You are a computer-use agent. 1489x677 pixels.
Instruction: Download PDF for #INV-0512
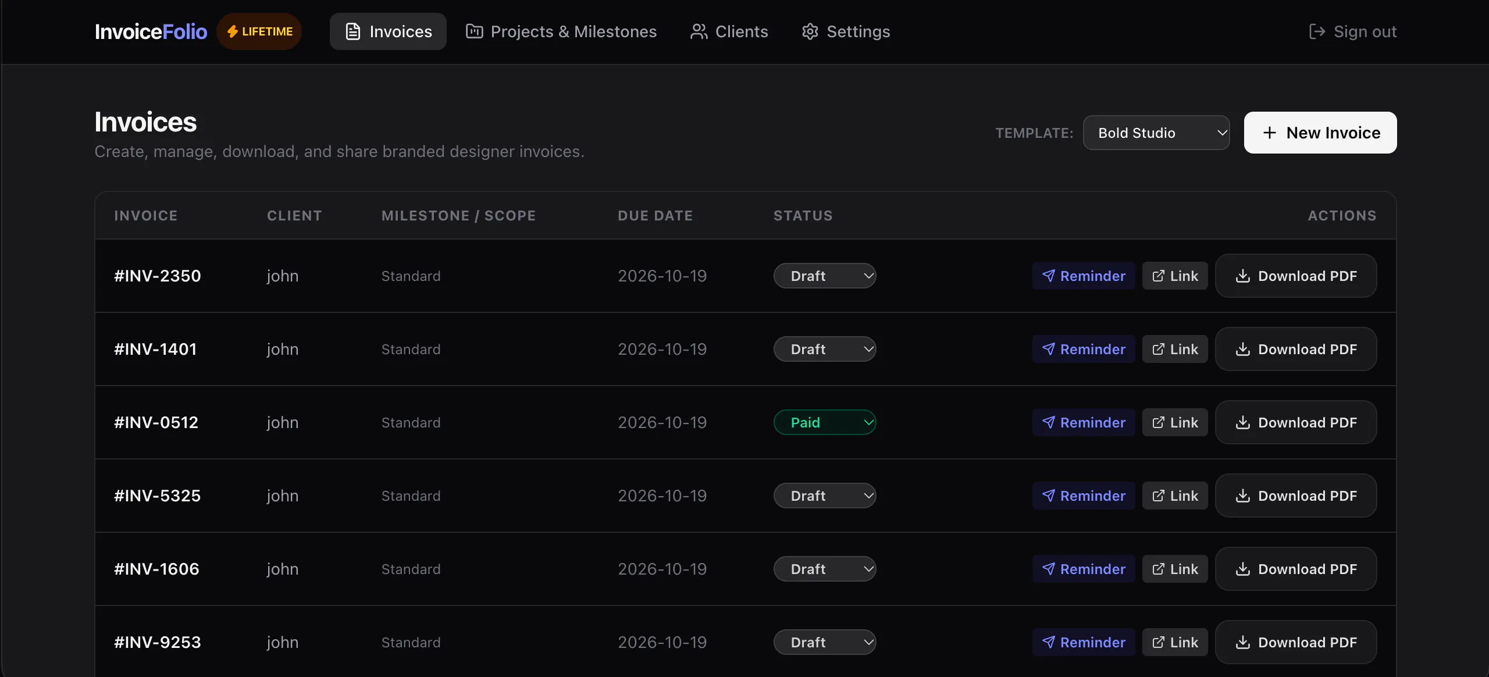[x=1296, y=422]
